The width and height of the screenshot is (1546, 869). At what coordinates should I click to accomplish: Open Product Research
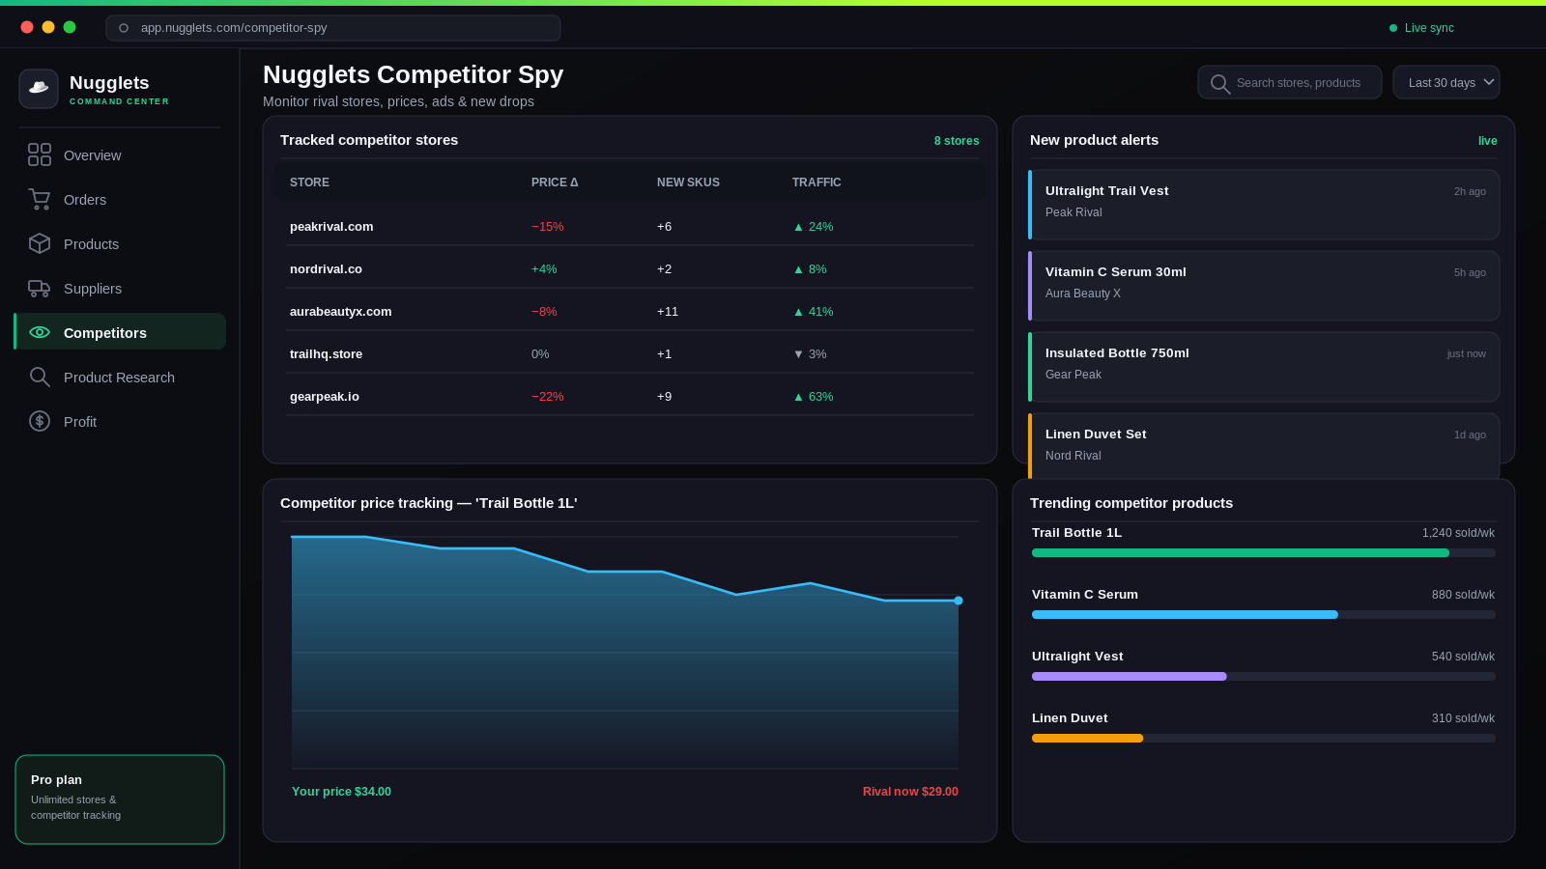tap(120, 377)
